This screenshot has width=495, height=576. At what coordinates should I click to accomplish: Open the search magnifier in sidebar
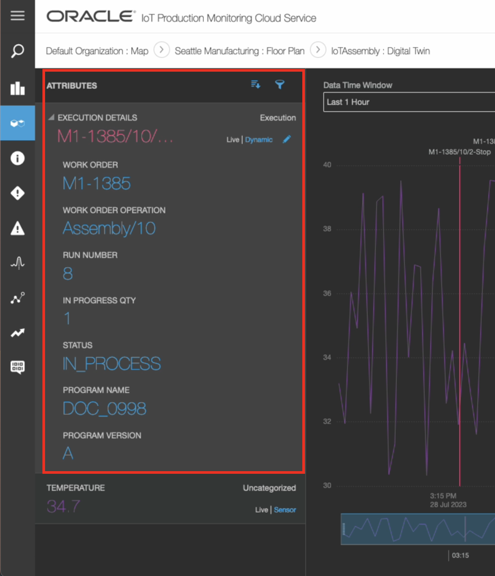point(17,50)
